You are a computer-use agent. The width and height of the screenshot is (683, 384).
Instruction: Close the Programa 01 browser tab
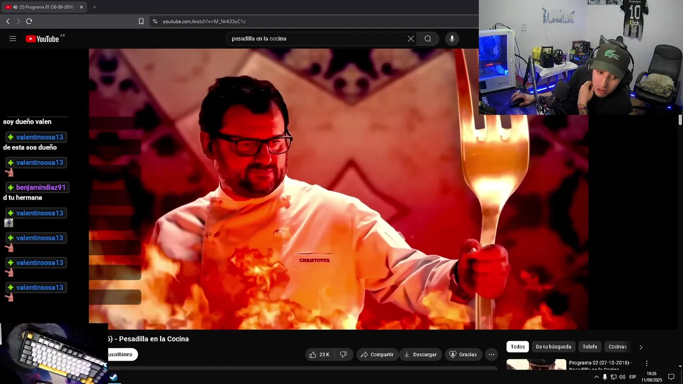click(x=81, y=7)
